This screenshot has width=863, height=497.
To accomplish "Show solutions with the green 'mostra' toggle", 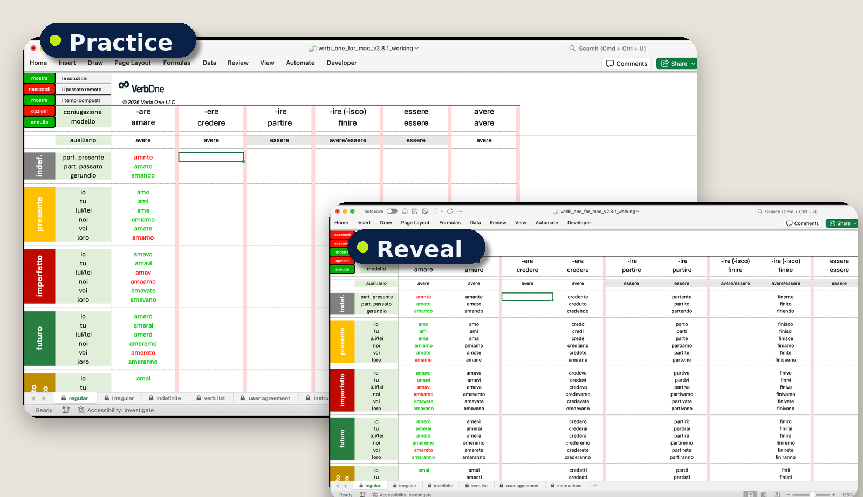I will pyautogui.click(x=39, y=78).
